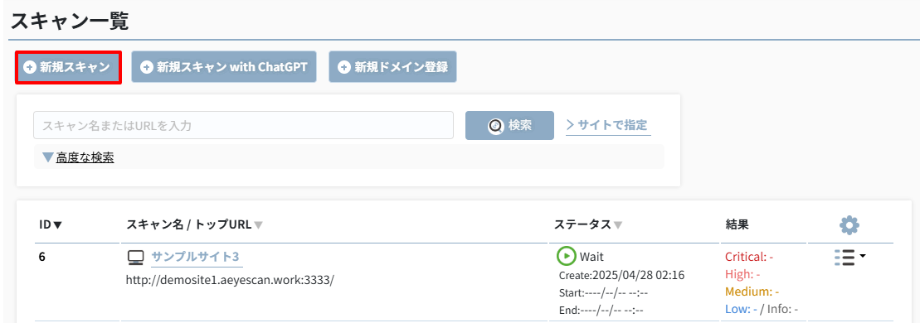
Task: Sort table by ID column arrow
Action: click(x=58, y=224)
